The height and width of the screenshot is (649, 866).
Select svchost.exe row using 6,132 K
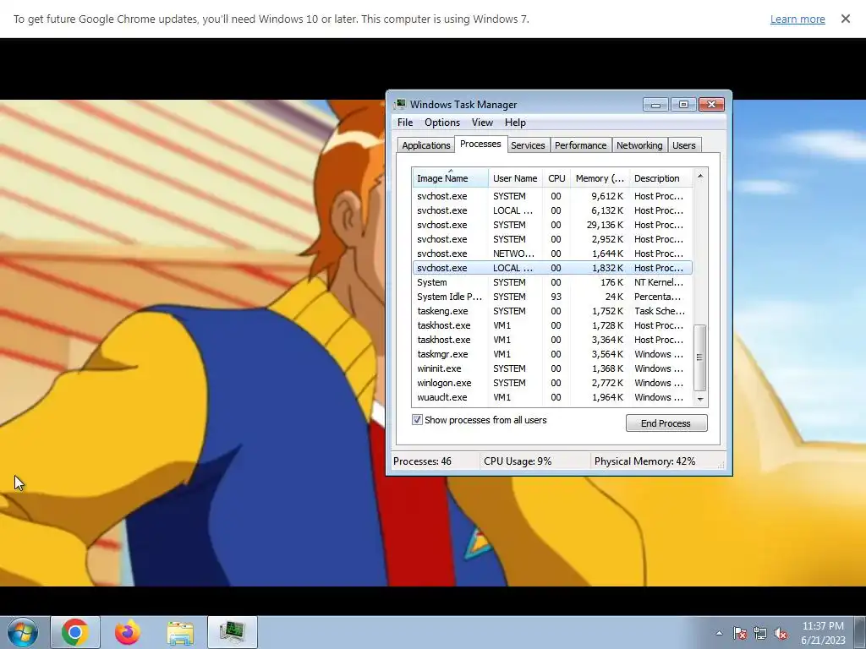pyautogui.click(x=552, y=210)
